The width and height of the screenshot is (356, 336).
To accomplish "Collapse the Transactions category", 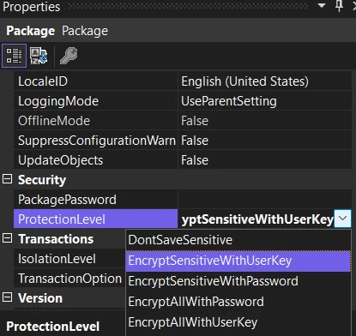I will (x=7, y=238).
